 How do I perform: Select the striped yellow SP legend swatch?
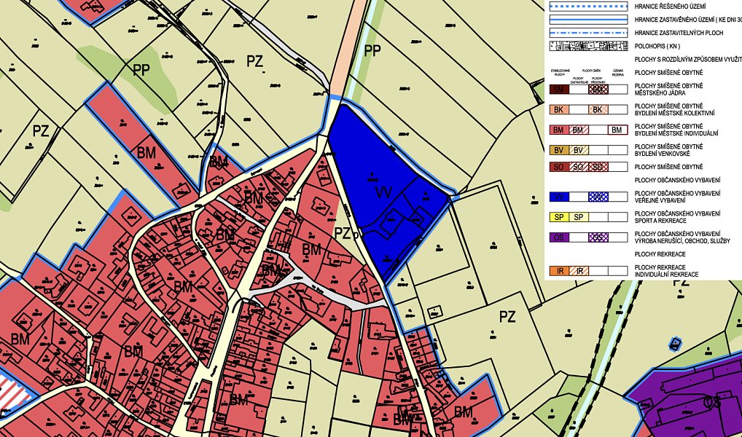579,217
